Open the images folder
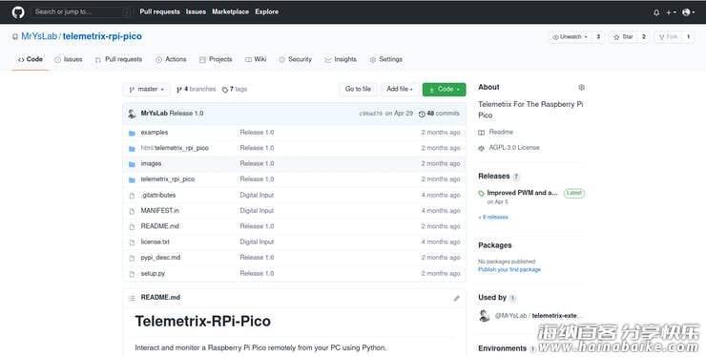Screen dimensions: 706x357 151,163
